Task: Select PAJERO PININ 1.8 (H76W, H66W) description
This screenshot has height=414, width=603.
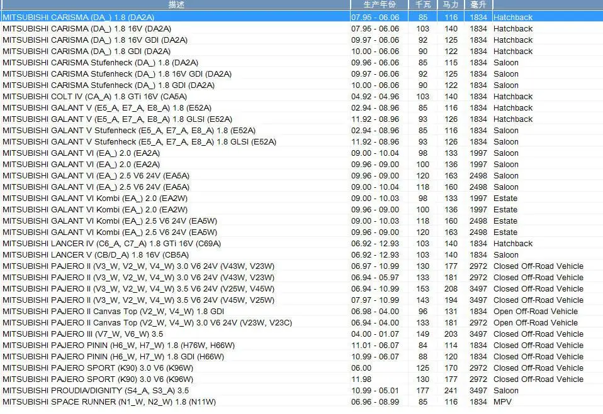Action: pos(118,346)
